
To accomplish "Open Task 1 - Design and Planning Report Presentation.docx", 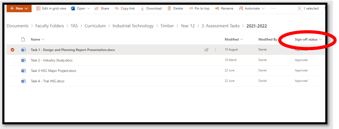I will (x=73, y=50).
